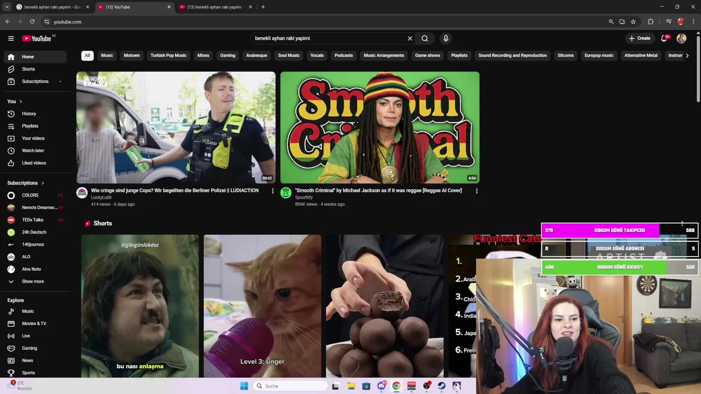This screenshot has height=394, width=701.
Task: Open Liked videos in the sidebar
Action: coord(36,163)
